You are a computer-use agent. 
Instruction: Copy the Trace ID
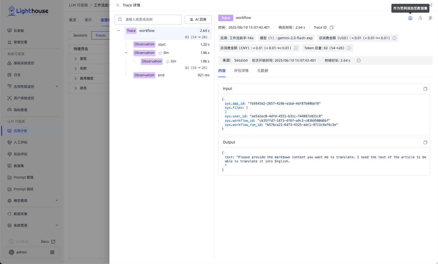point(332,27)
